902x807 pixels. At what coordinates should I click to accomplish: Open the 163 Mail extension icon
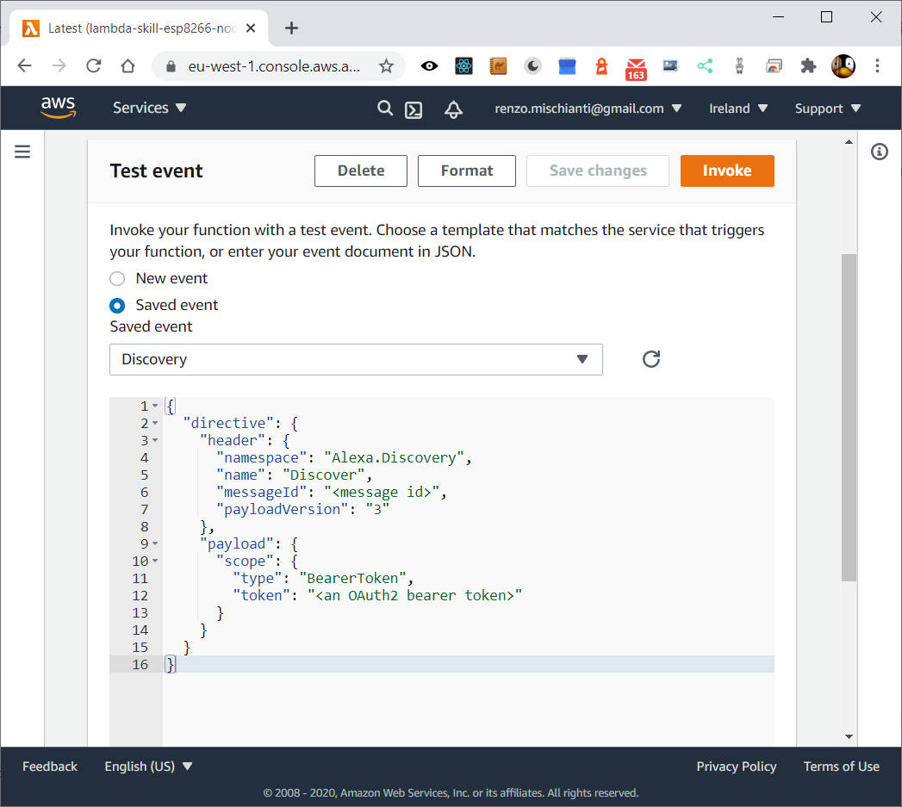click(x=636, y=66)
